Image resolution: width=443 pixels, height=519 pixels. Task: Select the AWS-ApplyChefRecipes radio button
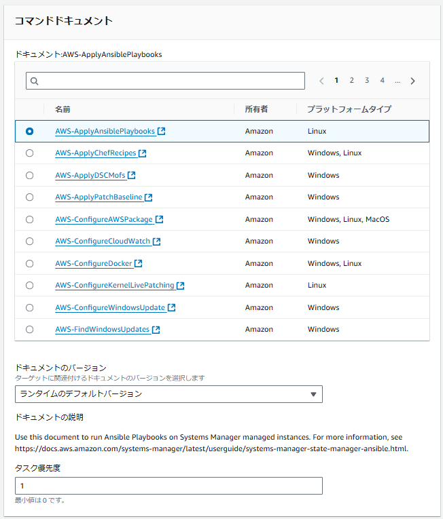pos(29,153)
